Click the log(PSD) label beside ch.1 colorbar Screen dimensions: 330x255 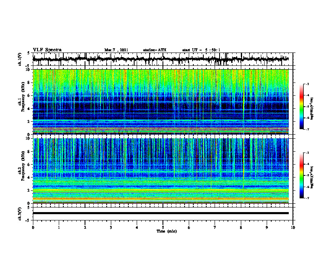tap(312, 108)
